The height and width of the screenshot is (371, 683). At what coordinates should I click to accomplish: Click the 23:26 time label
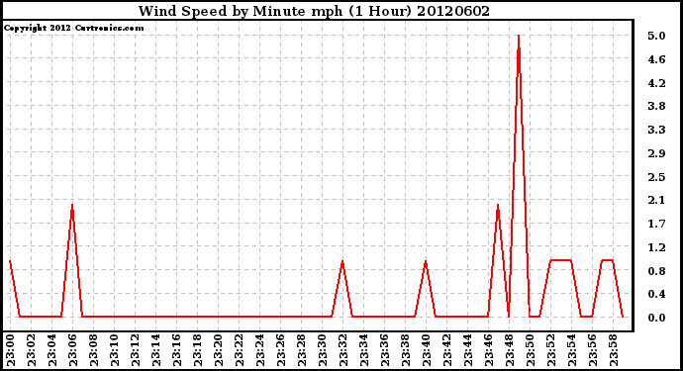(281, 350)
